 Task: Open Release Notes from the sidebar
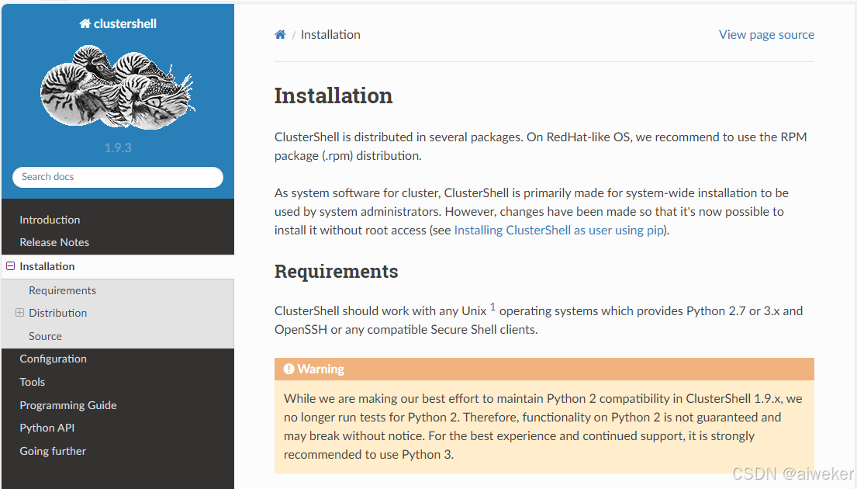pos(54,242)
